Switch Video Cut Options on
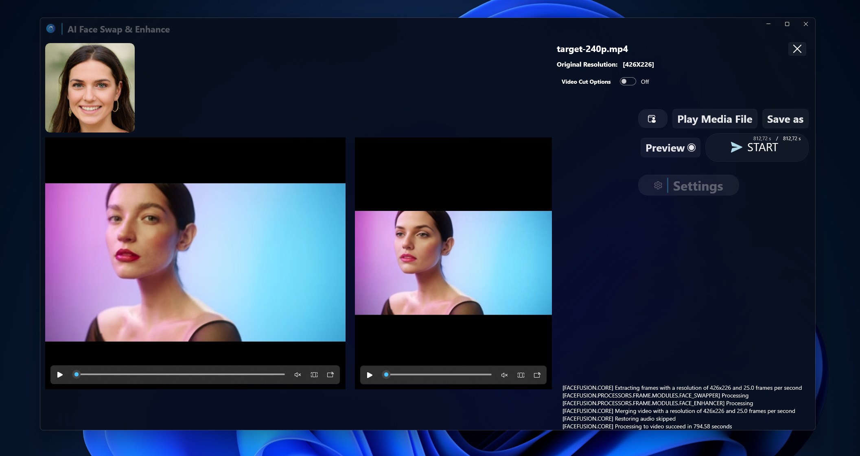860x456 pixels. [628, 81]
